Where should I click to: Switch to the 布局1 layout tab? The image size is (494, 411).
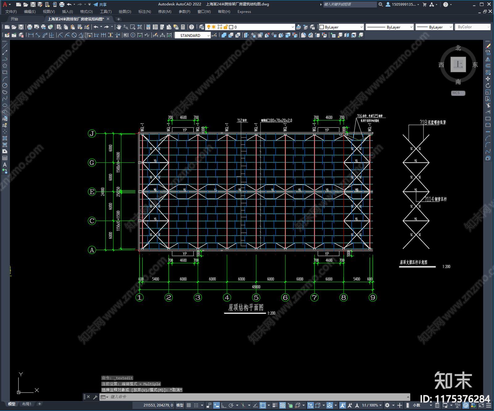[x=27, y=404]
